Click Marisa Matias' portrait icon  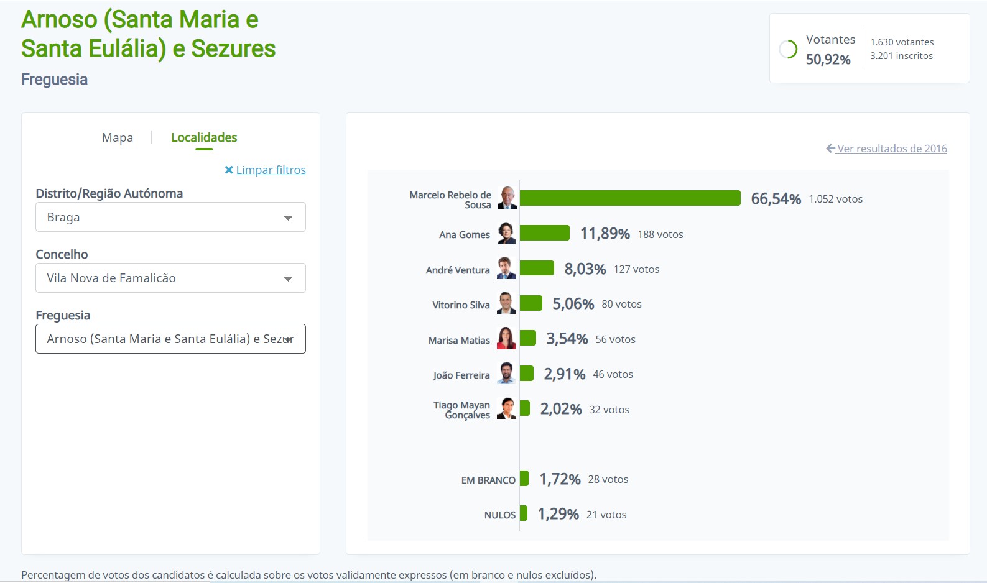tap(506, 339)
